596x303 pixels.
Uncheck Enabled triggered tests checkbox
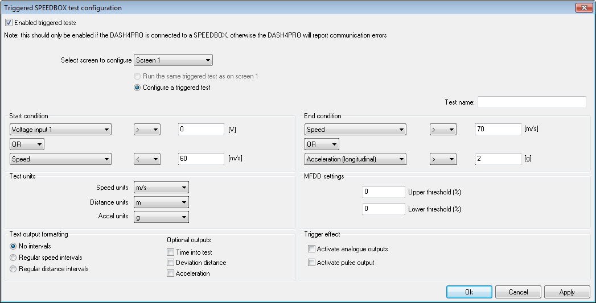[9, 23]
